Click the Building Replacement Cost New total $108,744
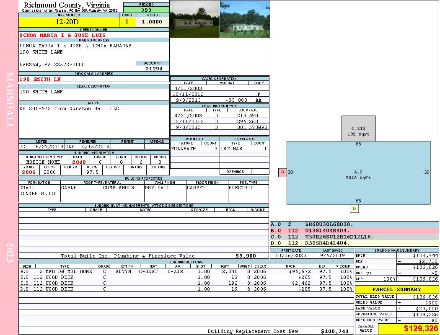The image size is (440, 335). [x=334, y=331]
